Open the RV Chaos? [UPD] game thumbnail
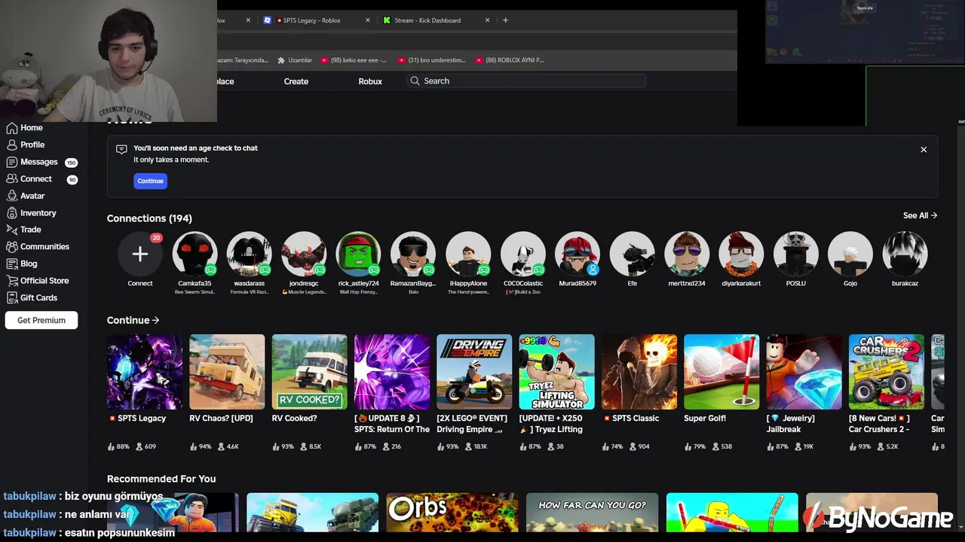Viewport: 965px width, 542px height. 227,372
